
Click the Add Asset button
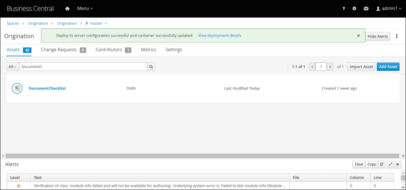(388, 67)
